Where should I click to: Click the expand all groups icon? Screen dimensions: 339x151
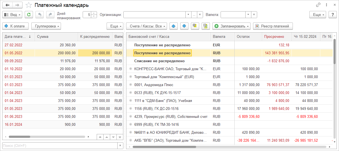tap(195, 26)
